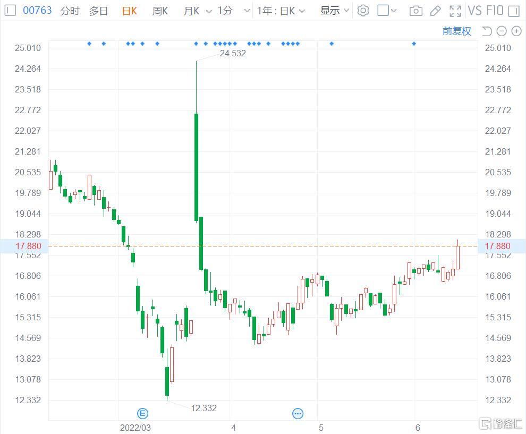Image resolution: width=526 pixels, height=434 pixels.
Task: Select the pencil drawing tool
Action: [435, 11]
